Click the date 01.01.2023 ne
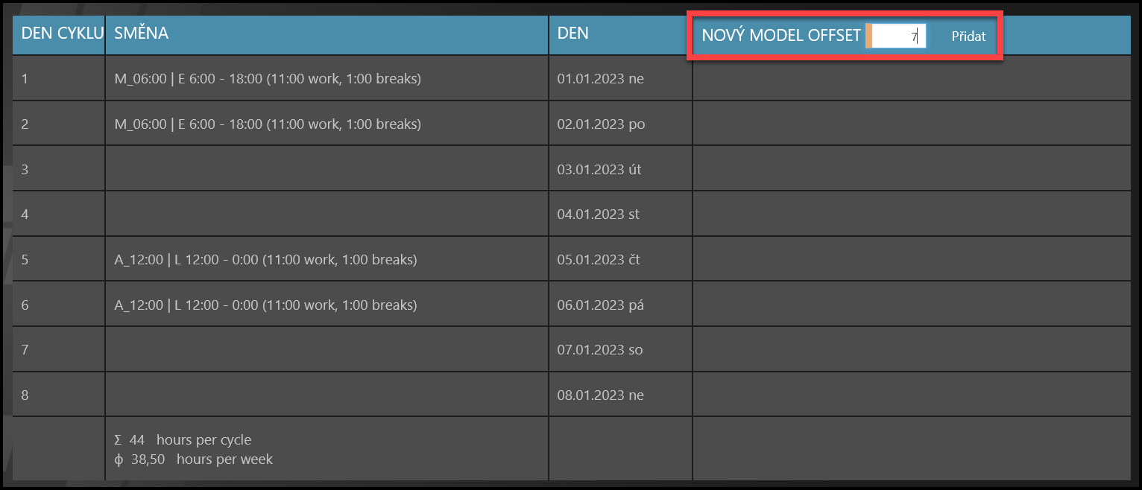1142x490 pixels. (600, 79)
